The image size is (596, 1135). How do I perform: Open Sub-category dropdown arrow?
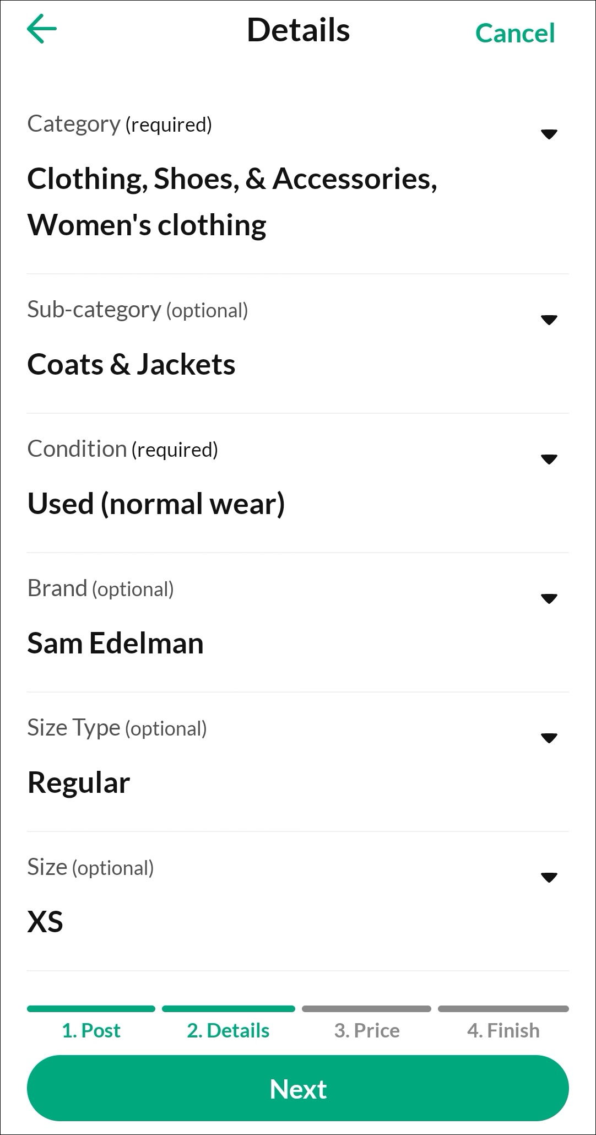549,320
